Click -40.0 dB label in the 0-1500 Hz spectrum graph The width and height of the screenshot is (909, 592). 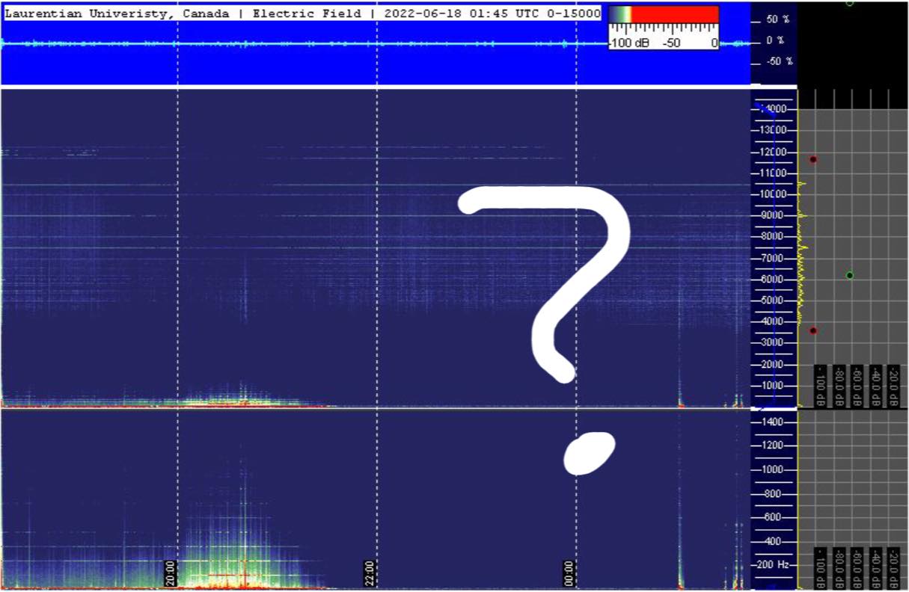tap(875, 569)
